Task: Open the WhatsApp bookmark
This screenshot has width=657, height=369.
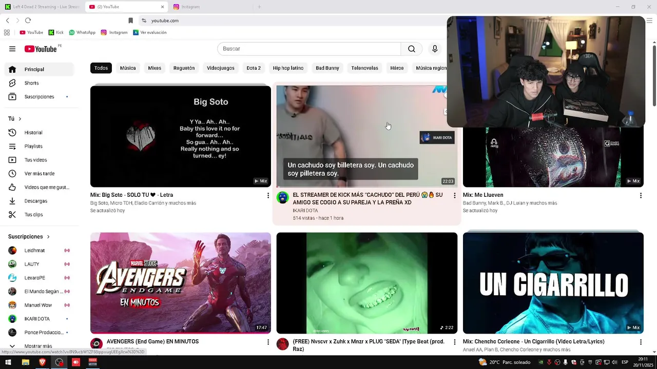Action: 82,32
